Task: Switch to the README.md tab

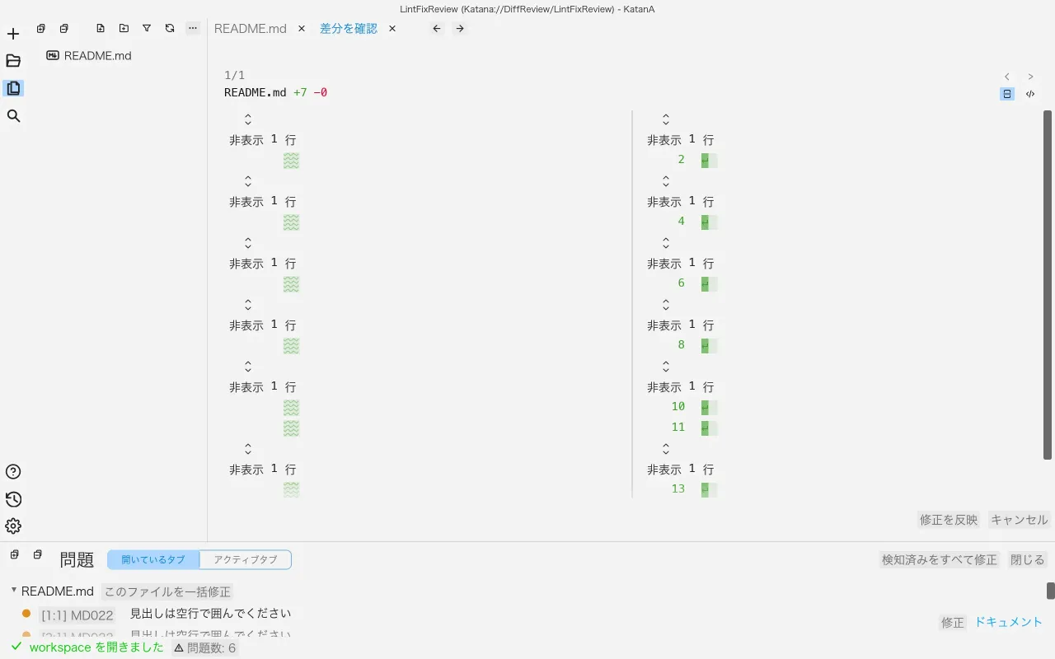Action: [251, 28]
